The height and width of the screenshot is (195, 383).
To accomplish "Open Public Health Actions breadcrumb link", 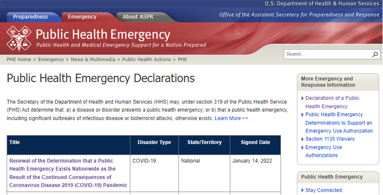I will [x=146, y=59].
